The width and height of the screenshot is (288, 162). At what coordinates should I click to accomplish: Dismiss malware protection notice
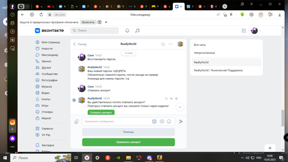pyautogui.click(x=106, y=22)
